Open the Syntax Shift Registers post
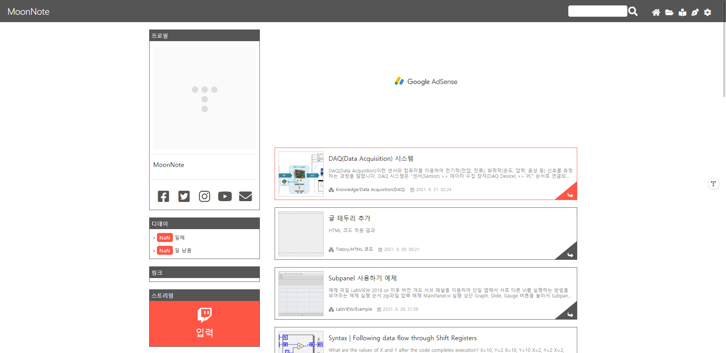Viewport: 726px width, 353px height. (x=402, y=338)
